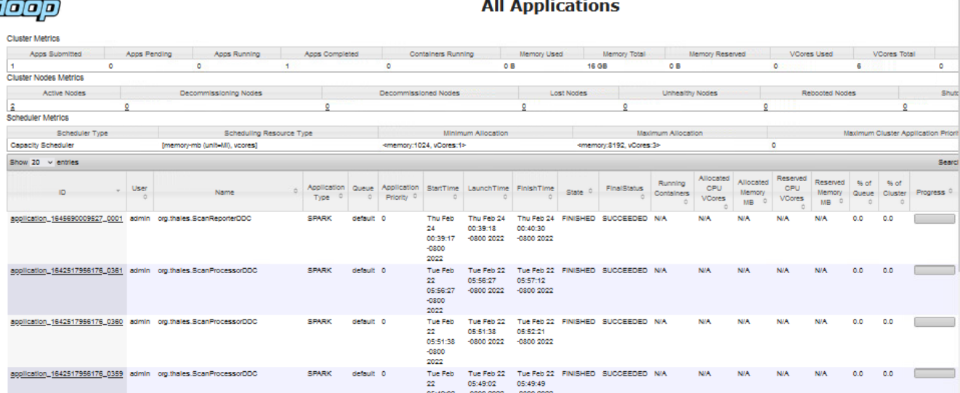
Task: Click Thu Feb 24 00:40:30 finish time cell
Action: pos(535,227)
